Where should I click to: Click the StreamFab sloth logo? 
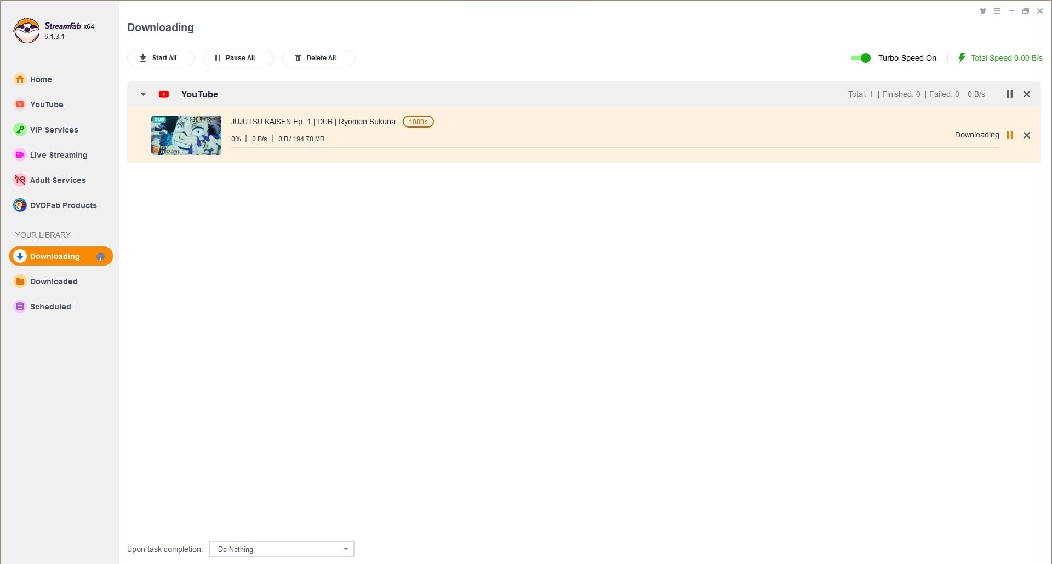(x=27, y=30)
